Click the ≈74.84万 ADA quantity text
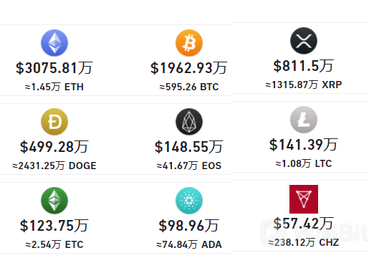379x258 pixels. click(x=189, y=244)
